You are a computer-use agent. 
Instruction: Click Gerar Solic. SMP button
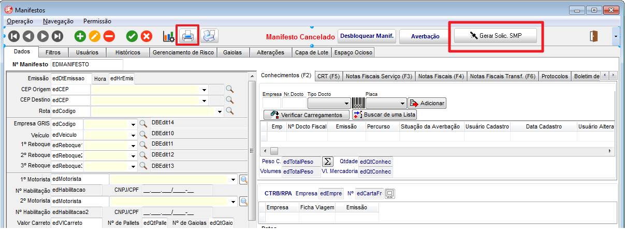[x=496, y=36]
